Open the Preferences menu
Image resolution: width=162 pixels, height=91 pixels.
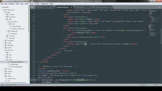(x=45, y=4)
